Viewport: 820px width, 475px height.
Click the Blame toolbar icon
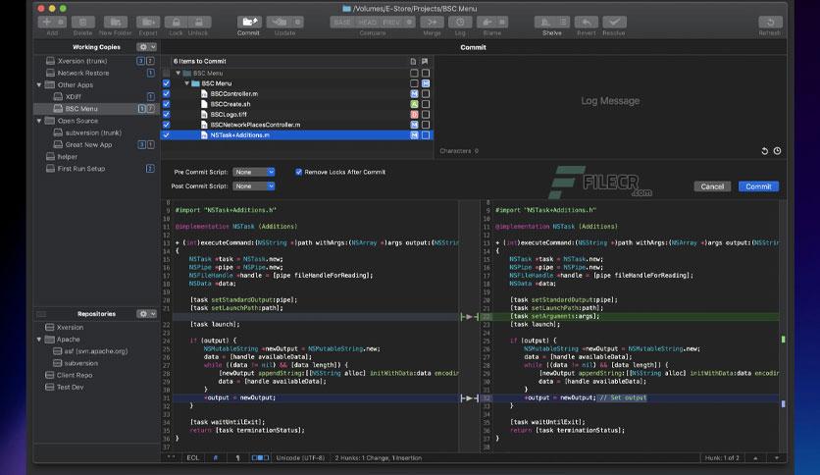pos(492,22)
